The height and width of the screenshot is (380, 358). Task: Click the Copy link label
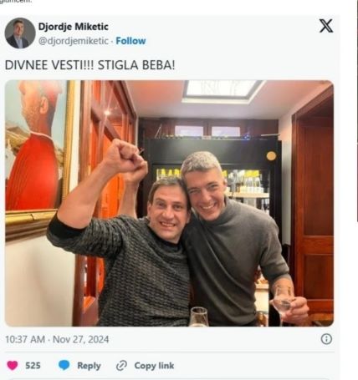[x=154, y=366]
